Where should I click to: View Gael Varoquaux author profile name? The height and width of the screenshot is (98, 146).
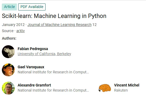point(31,67)
